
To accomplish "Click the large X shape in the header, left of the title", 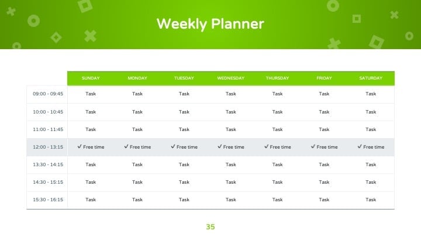I will [x=90, y=36].
